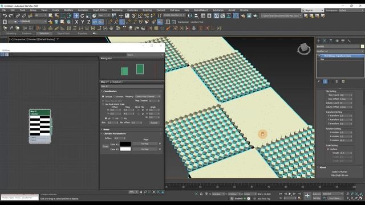
Task: Activate the Select and Move tool
Action: 76,16
